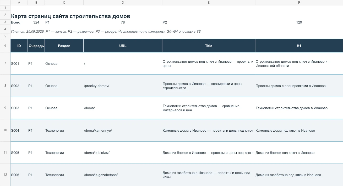
Task: Select the cell with value 78
Action: 123,22
